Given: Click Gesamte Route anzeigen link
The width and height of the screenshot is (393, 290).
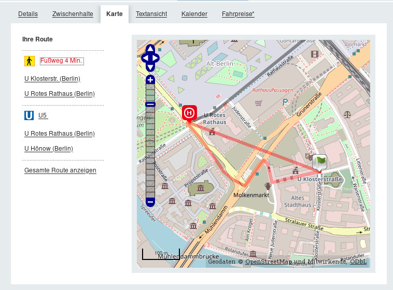Looking at the screenshot, I should [x=61, y=170].
